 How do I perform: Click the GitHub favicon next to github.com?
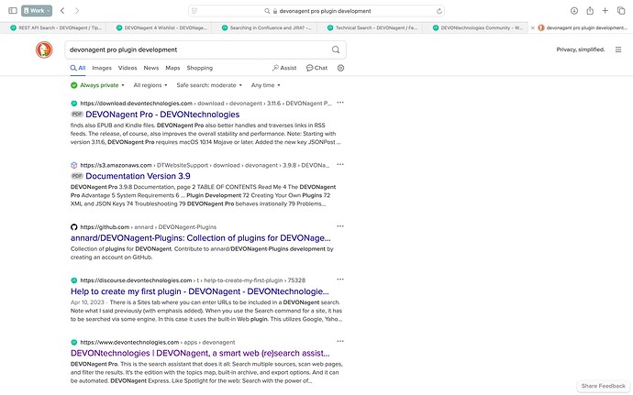point(74,227)
